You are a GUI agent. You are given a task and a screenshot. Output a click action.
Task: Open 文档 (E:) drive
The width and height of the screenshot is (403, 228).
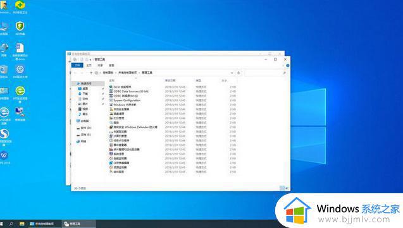tap(84, 135)
